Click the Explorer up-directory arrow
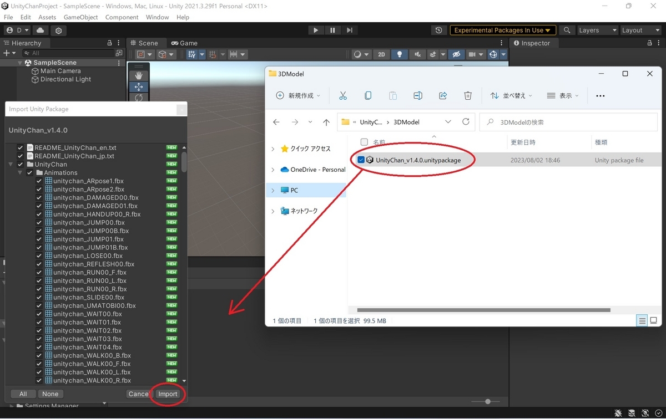 click(x=326, y=122)
